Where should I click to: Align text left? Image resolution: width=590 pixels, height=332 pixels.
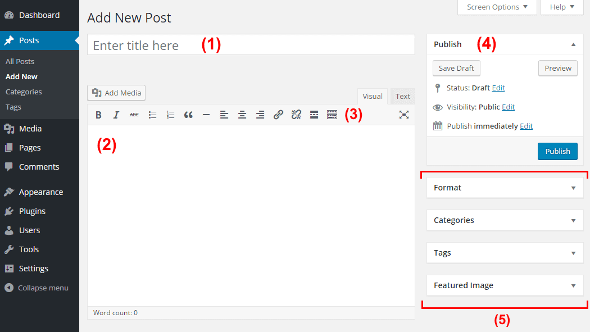coord(224,115)
